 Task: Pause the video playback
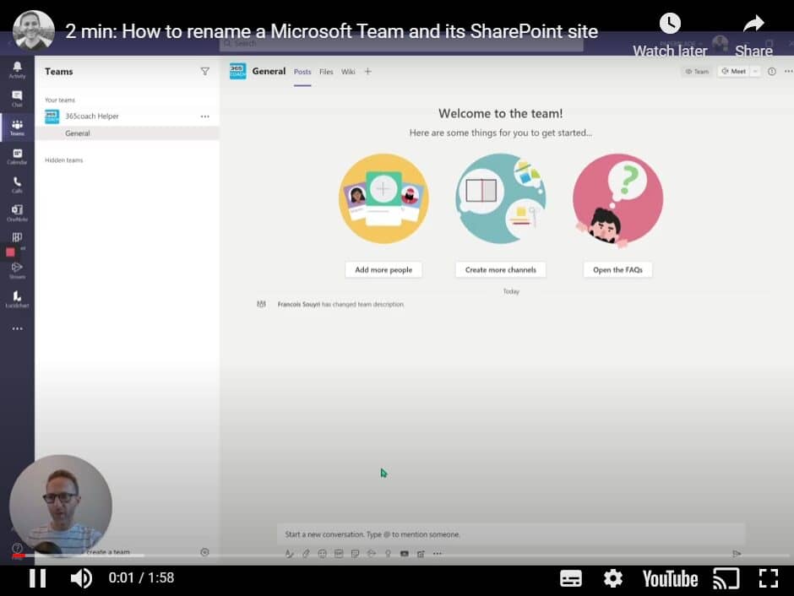[x=37, y=578]
